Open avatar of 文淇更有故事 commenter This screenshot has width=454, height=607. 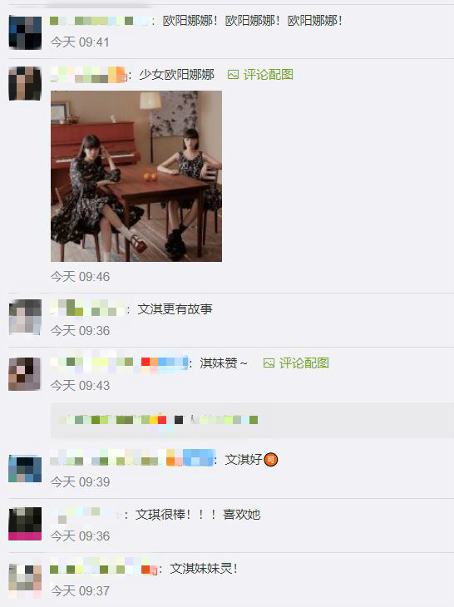[25, 317]
